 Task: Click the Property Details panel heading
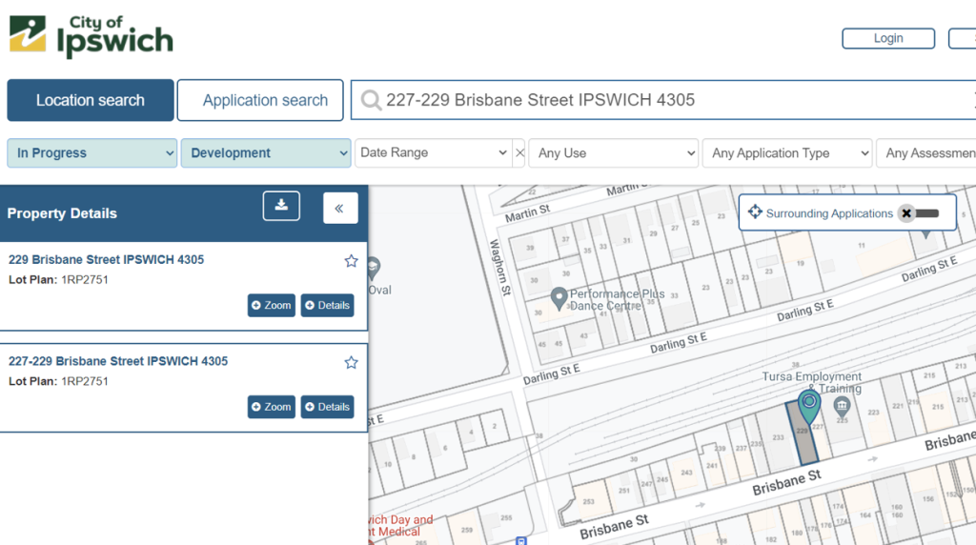62,213
